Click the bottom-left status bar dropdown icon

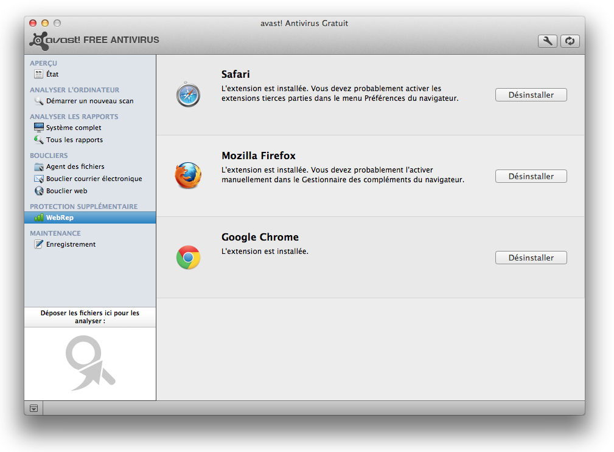[x=33, y=408]
